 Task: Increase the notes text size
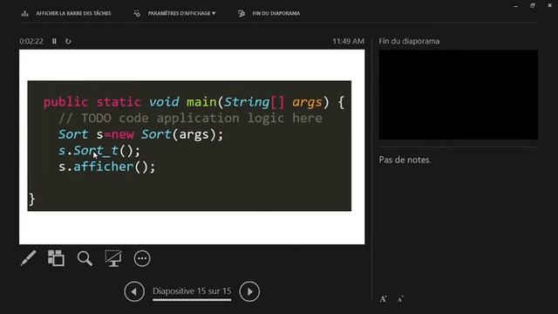coord(384,299)
